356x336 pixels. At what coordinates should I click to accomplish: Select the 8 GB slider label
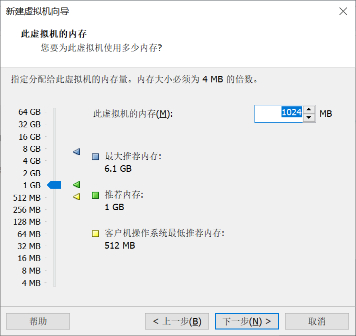pos(32,149)
